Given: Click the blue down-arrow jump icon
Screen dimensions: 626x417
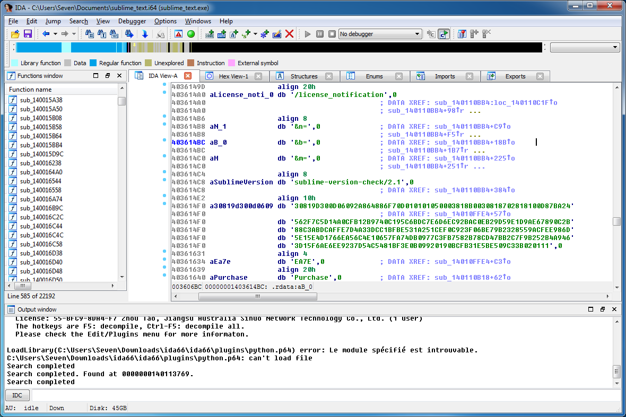Looking at the screenshot, I should [145, 34].
